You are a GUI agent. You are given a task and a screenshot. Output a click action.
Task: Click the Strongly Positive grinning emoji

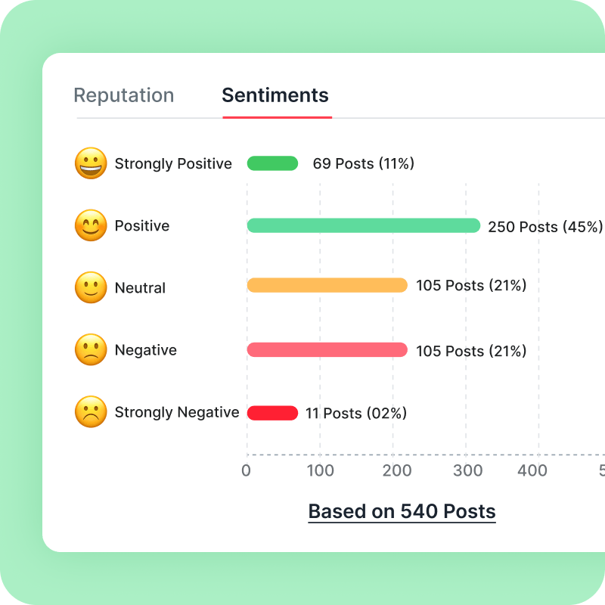coord(91,163)
